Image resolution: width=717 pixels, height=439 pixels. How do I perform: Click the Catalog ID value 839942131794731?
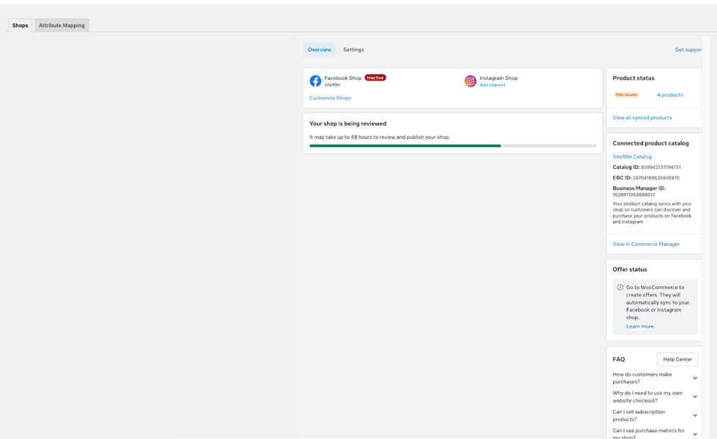click(x=661, y=168)
